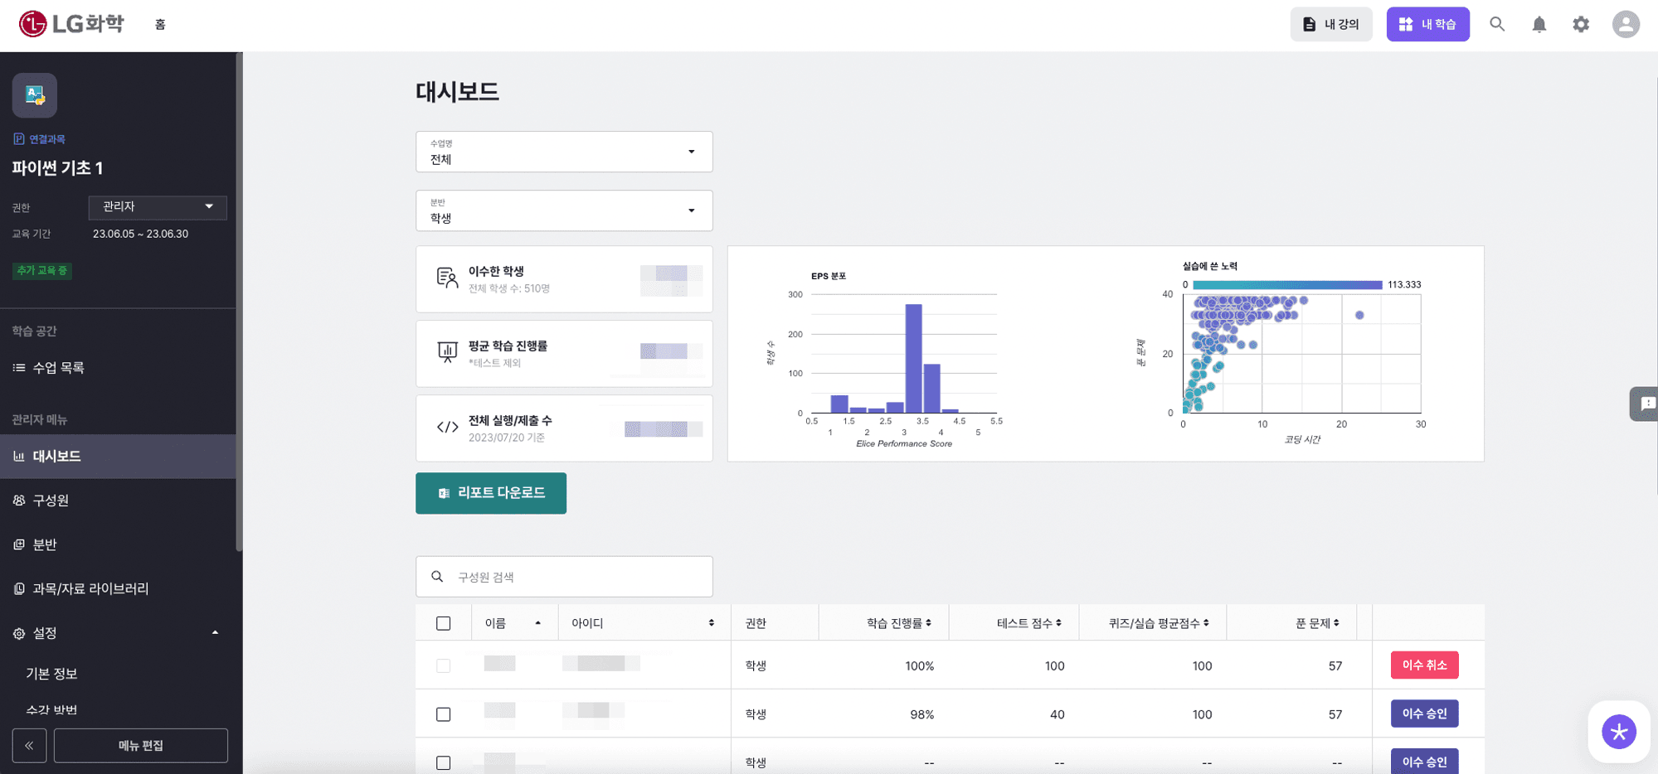Collapse sidebar with double chevron button

29,745
